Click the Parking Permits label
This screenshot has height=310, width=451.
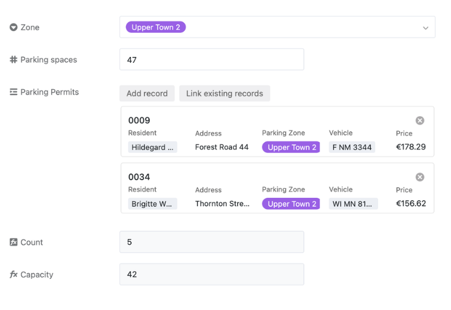(x=49, y=92)
